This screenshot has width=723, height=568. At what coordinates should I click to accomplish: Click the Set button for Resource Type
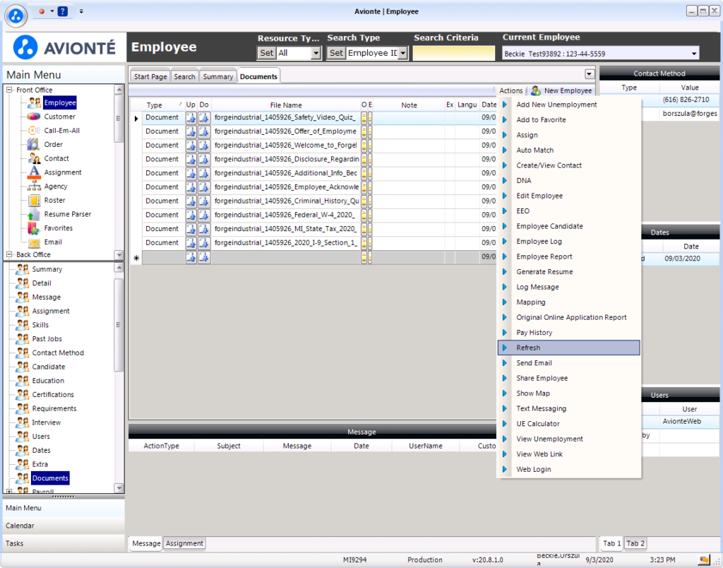pyautogui.click(x=266, y=53)
